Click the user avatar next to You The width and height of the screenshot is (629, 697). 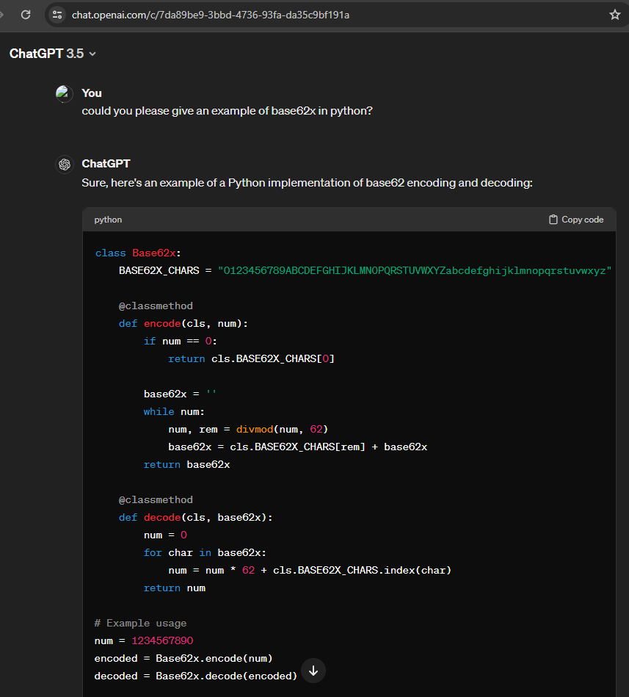65,93
